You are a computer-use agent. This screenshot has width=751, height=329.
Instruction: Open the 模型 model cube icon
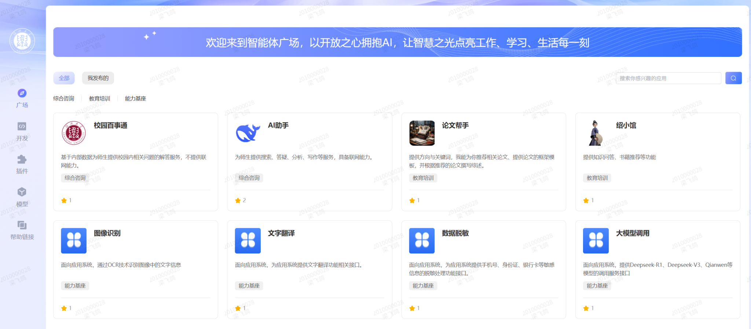[x=22, y=192]
